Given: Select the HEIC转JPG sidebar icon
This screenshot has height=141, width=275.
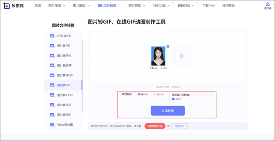Looking at the screenshot, I should pos(52,36).
